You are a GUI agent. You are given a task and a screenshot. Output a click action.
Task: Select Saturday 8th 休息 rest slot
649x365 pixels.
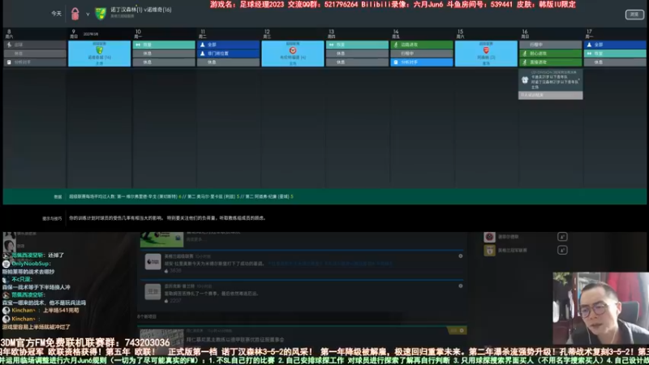pyautogui.click(x=35, y=54)
